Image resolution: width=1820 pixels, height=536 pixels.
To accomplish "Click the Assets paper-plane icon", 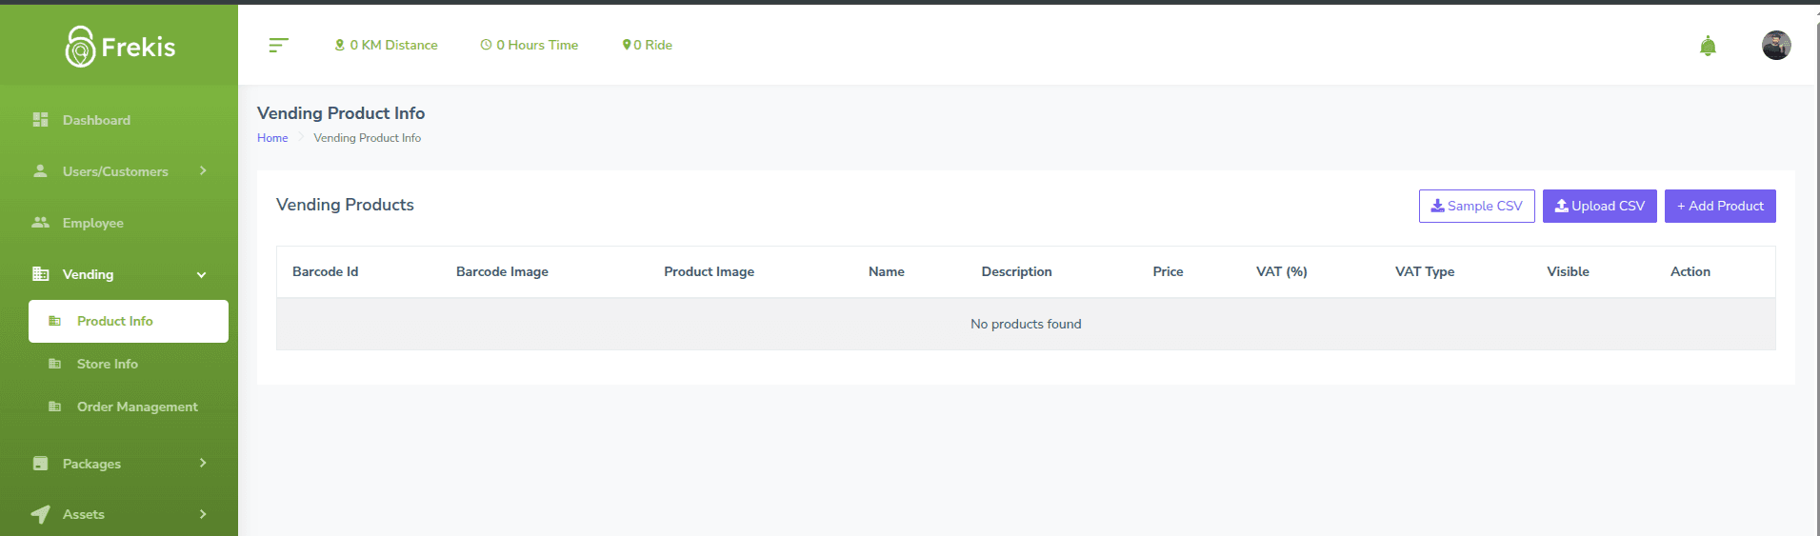I will (40, 514).
